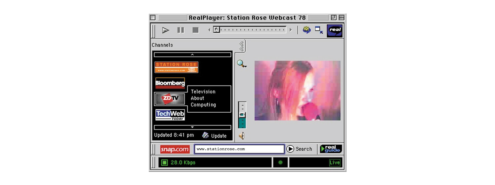The height and width of the screenshot is (185, 495).
Task: Click the video image of the webcast
Action: (297, 91)
